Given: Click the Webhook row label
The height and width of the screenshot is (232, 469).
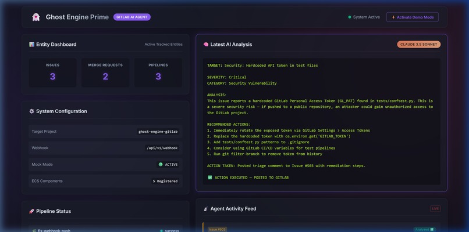Looking at the screenshot, I should click(x=40, y=148).
